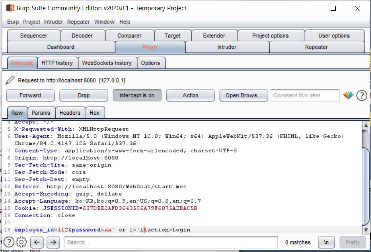Switch to the Decoder tab
Image resolution: width=371 pixels, height=252 pixels.
pos(82,36)
